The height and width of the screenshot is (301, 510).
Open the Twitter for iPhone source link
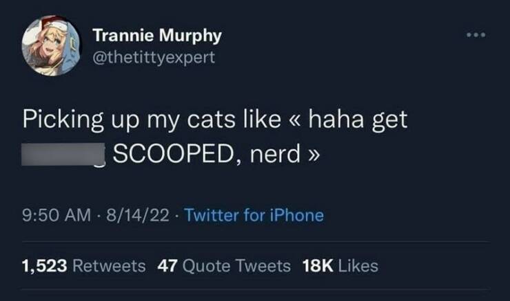pos(254,215)
